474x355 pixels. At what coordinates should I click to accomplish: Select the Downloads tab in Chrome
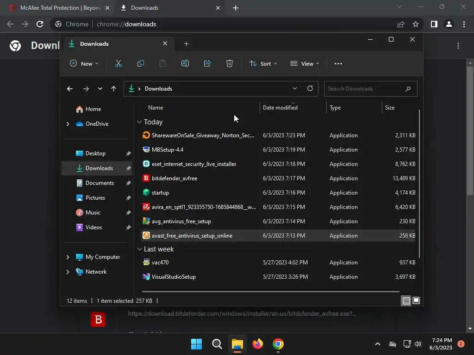[169, 8]
